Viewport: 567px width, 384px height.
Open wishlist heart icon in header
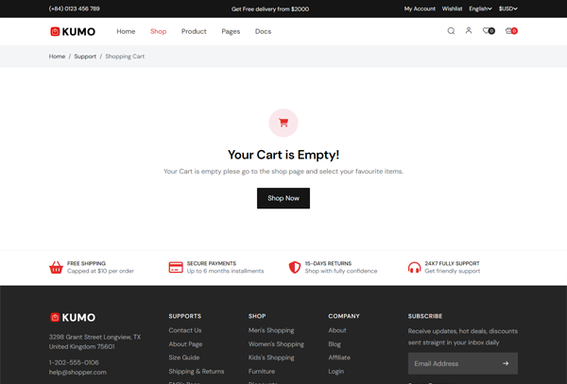(487, 31)
